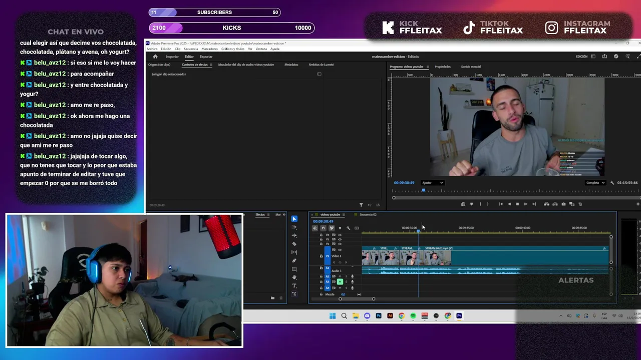Image resolution: width=641 pixels, height=360 pixels.
Task: Open the Completa playback resolution dropdown
Action: pos(595,182)
